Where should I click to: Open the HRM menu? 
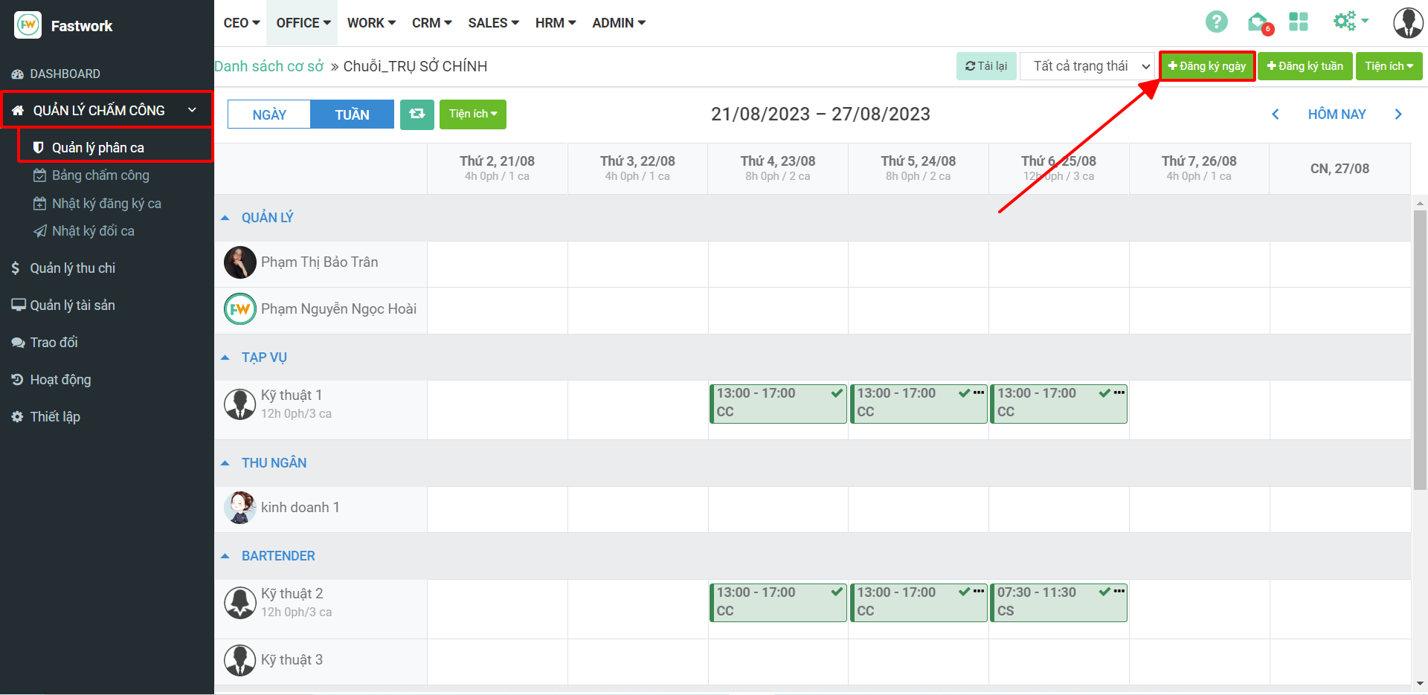pyautogui.click(x=555, y=23)
